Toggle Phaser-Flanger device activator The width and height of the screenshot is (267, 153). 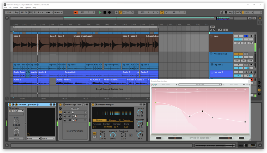[93, 105]
